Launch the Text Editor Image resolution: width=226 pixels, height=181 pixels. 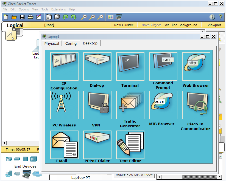click(x=130, y=145)
